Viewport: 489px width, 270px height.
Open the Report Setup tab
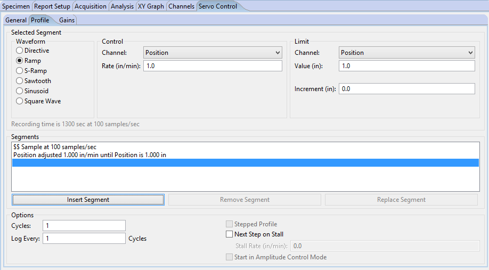coord(52,6)
